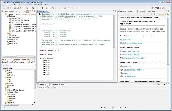
Task: Minimize the Console panel
Action: click(166, 84)
